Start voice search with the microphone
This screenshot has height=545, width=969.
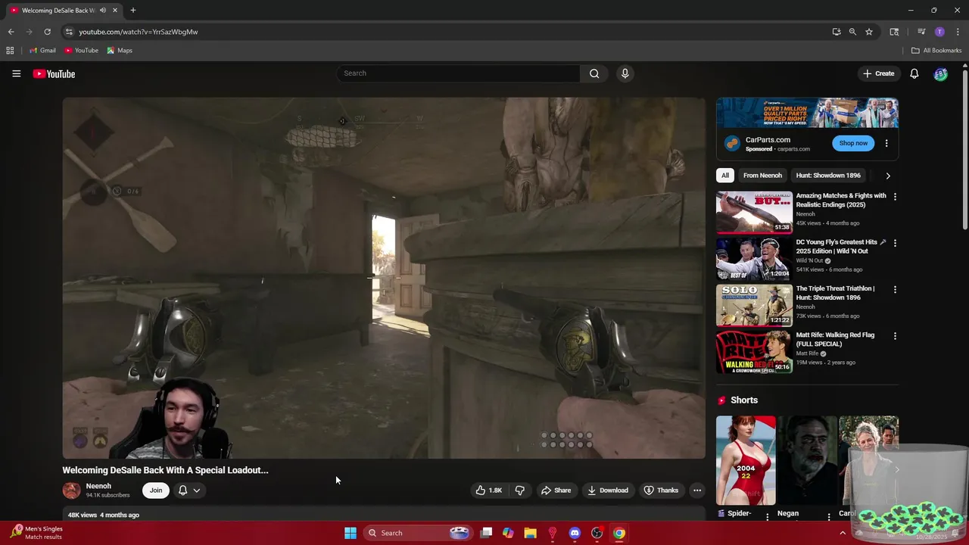(625, 73)
